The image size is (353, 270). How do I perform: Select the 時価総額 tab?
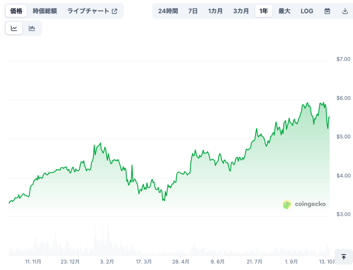[x=45, y=11]
